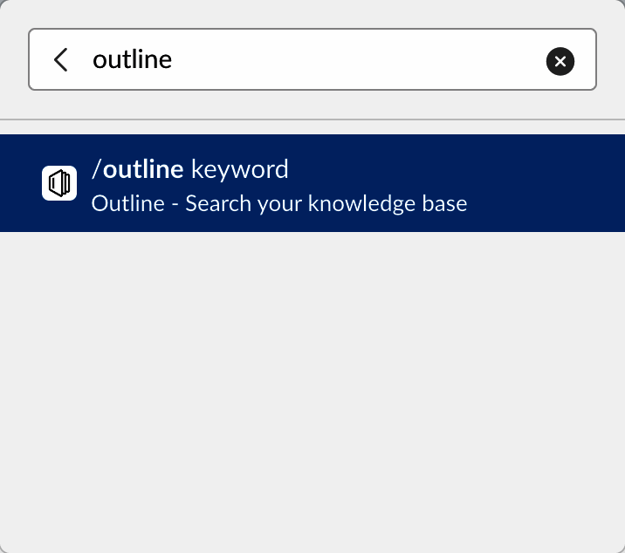This screenshot has height=553, width=625.
Task: Click the word "keyword" in the result
Action: coord(239,168)
